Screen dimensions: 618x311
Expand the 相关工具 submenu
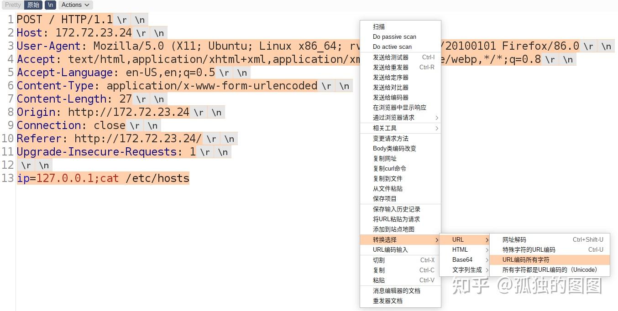tap(385, 128)
